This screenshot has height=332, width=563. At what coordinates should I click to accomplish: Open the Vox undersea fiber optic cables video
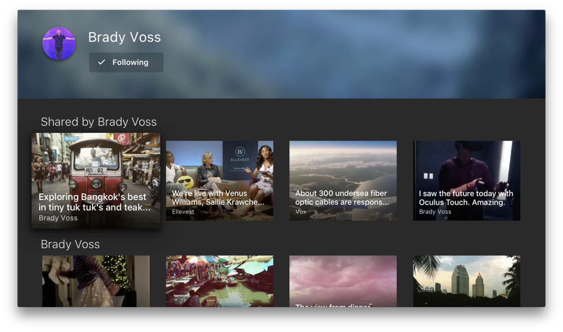tap(343, 181)
